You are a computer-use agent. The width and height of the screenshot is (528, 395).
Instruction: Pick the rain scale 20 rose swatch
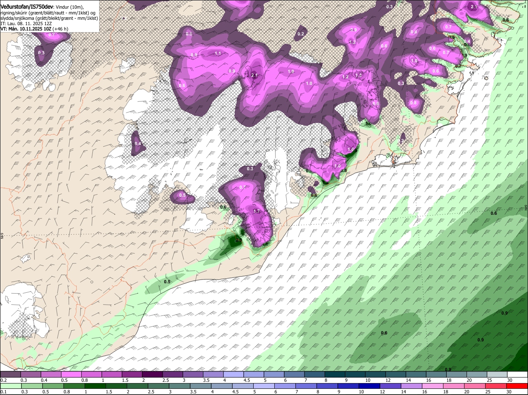475,386
